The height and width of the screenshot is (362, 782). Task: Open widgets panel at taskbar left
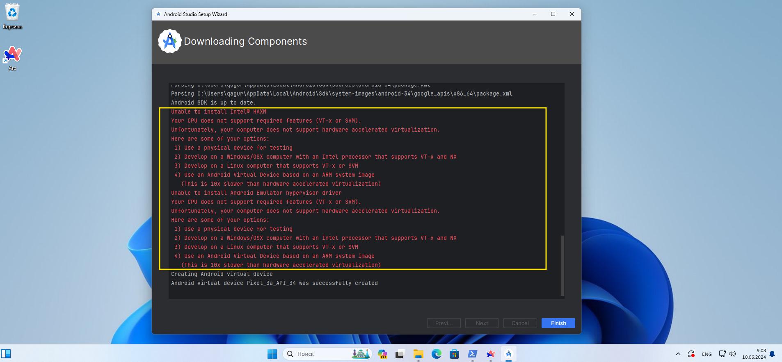click(x=6, y=354)
